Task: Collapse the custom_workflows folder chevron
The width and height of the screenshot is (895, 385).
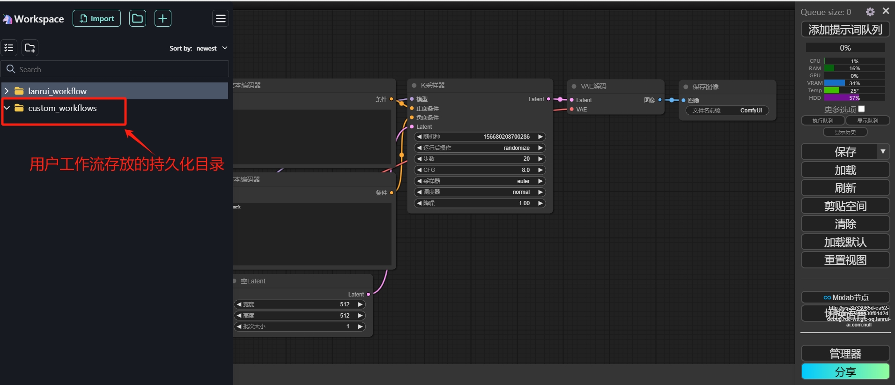Action: tap(7, 108)
